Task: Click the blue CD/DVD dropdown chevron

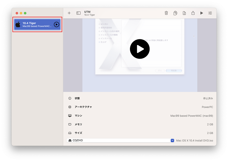Action: click(172, 140)
